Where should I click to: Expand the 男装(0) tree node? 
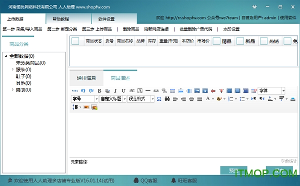(13, 89)
